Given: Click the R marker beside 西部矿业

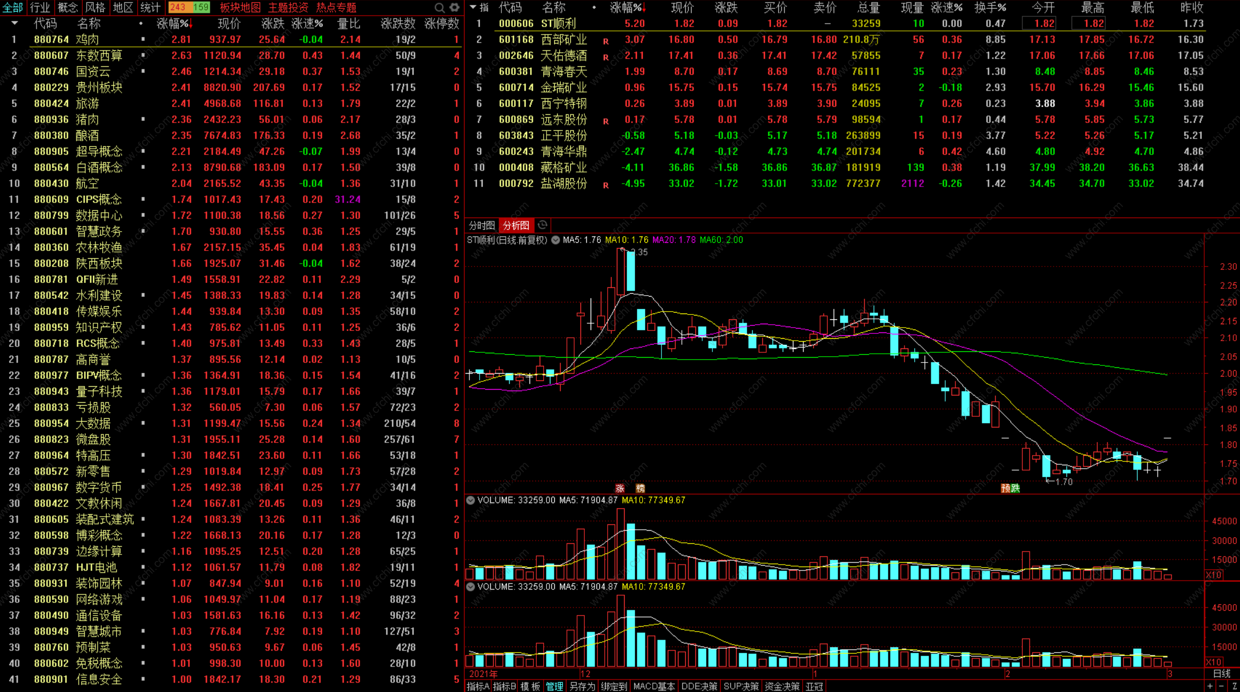Looking at the screenshot, I should coord(606,42).
